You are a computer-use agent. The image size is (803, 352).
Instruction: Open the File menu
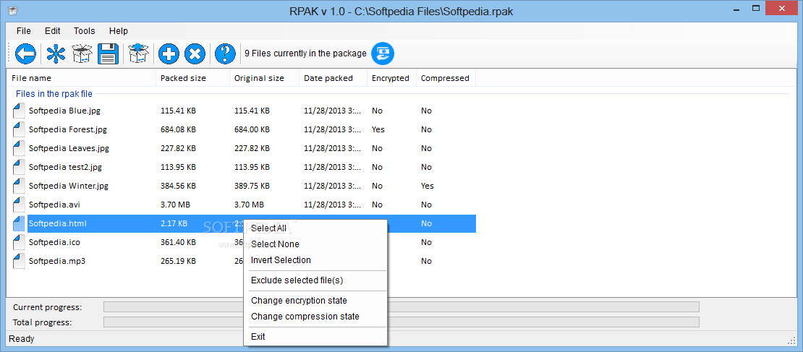24,30
